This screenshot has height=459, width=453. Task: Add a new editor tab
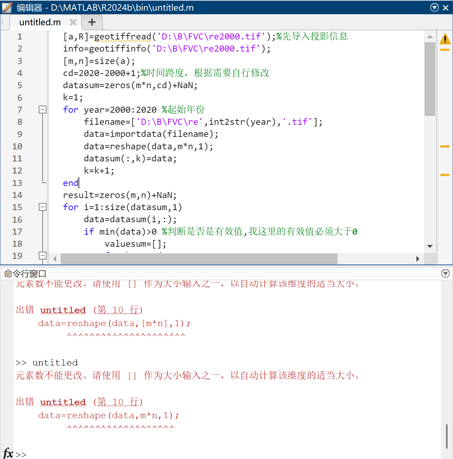point(92,22)
